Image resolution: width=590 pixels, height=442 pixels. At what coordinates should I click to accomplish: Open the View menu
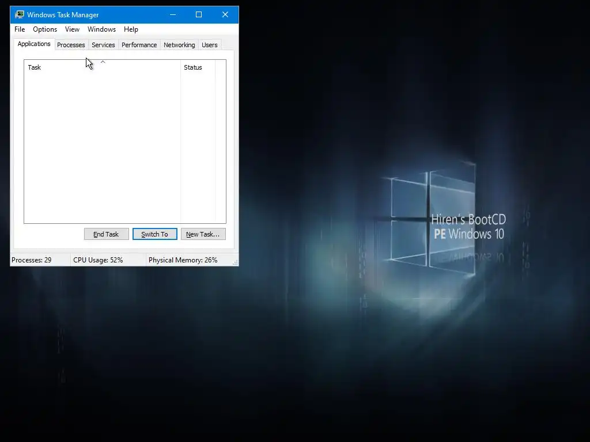coord(72,29)
